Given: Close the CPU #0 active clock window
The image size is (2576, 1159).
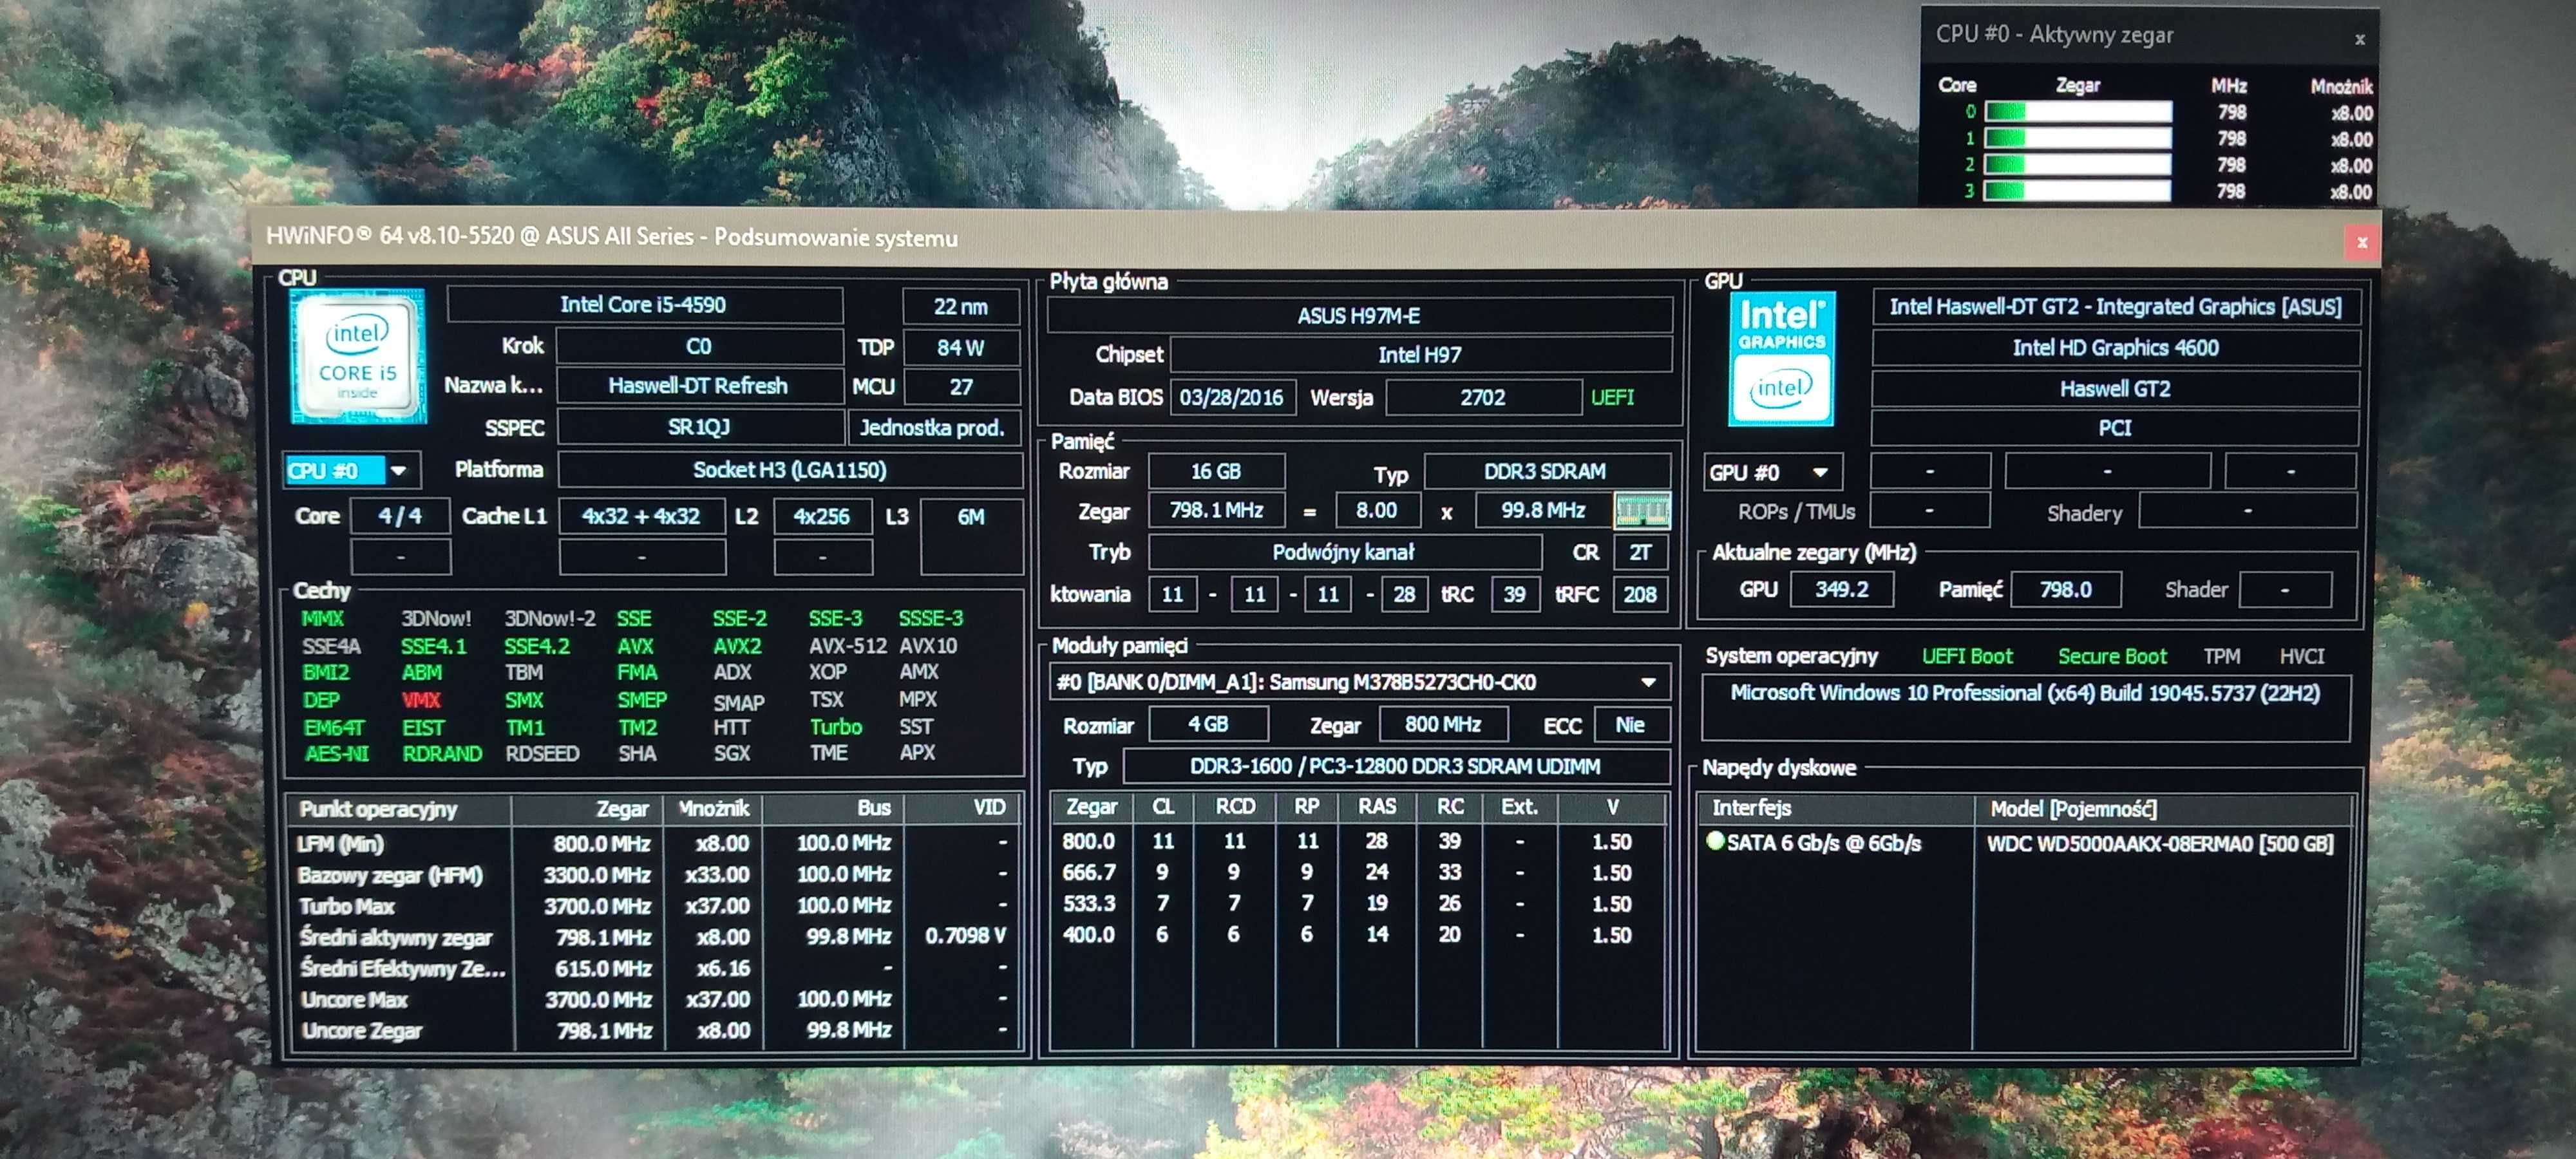Looking at the screenshot, I should coord(2359,40).
